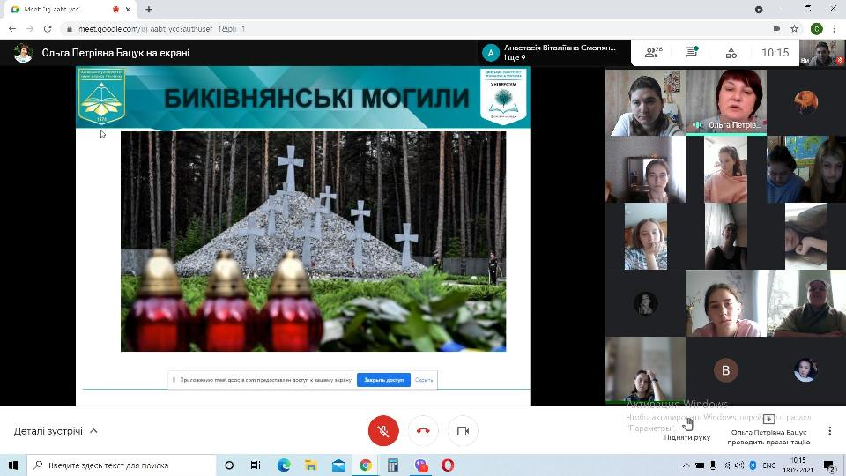The height and width of the screenshot is (476, 846).
Task: Open the participants list icon
Action: point(653,53)
